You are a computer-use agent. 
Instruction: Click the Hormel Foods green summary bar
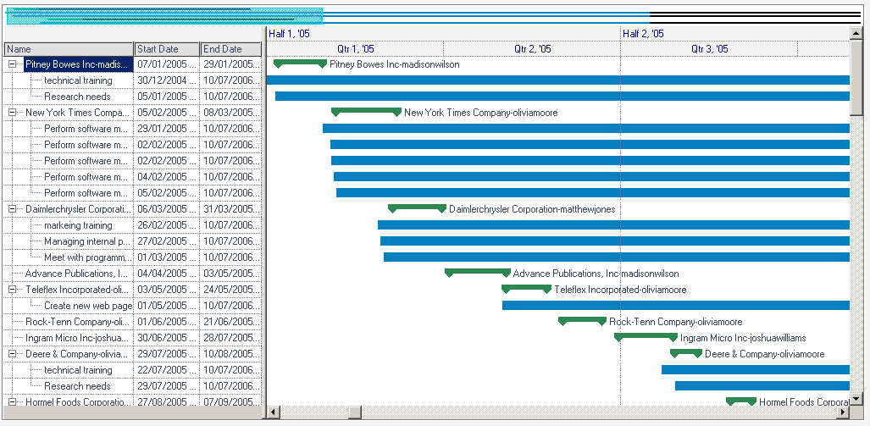click(x=741, y=401)
